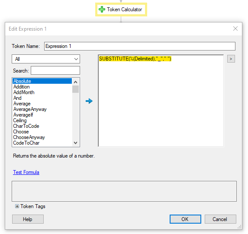Image resolution: width=248 pixels, height=234 pixels.
Task: Click the function list scroll up arrow
Action: [x=76, y=82]
